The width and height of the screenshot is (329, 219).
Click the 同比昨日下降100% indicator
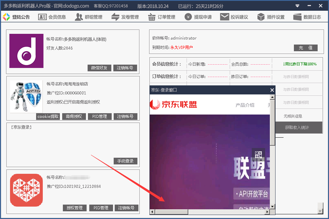(x=300, y=64)
